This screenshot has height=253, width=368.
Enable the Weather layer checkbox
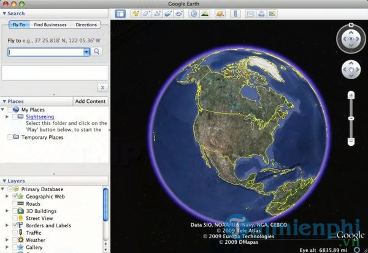(x=15, y=240)
